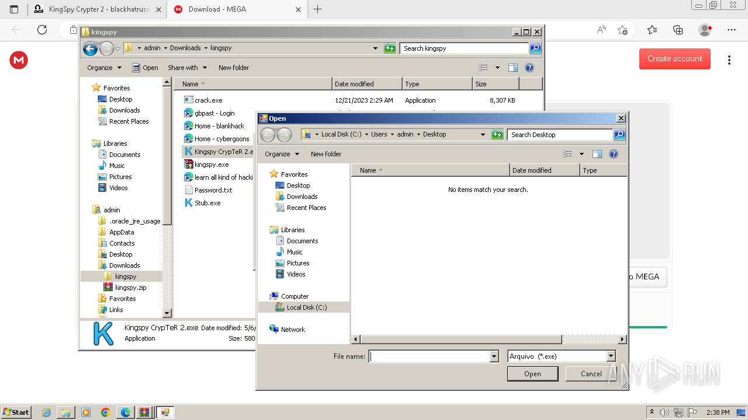Image resolution: width=748 pixels, height=420 pixels.
Task: Select kingspy.exe archive file
Action: pyautogui.click(x=206, y=164)
